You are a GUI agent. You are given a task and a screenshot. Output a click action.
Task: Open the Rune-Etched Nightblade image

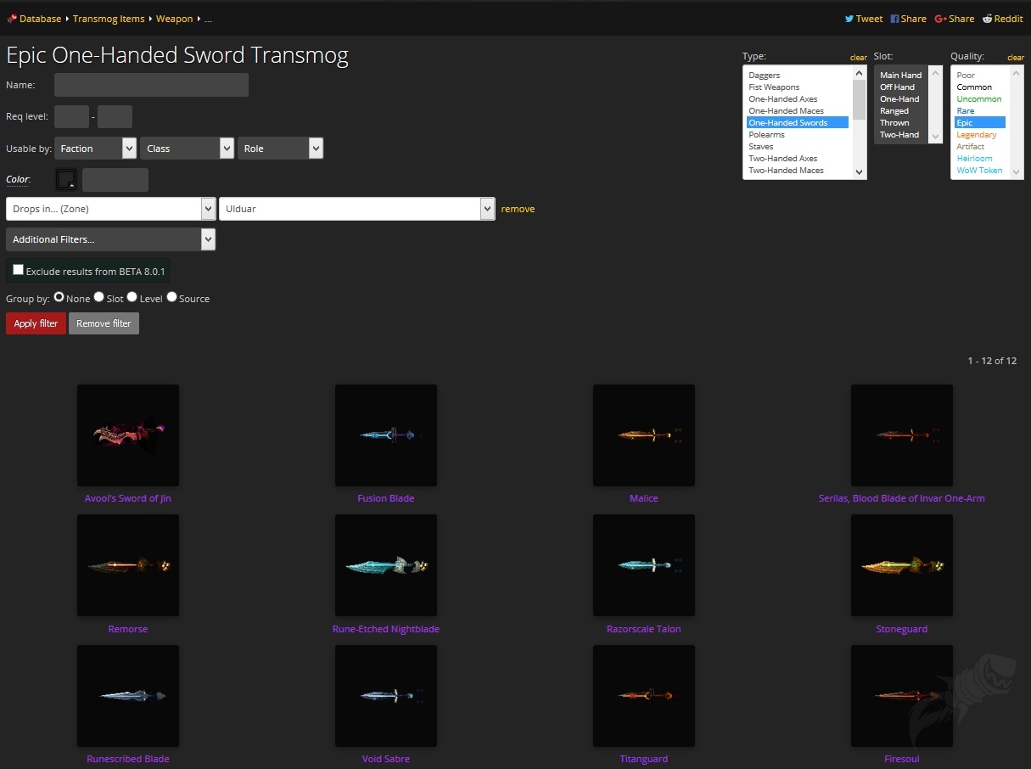[386, 565]
